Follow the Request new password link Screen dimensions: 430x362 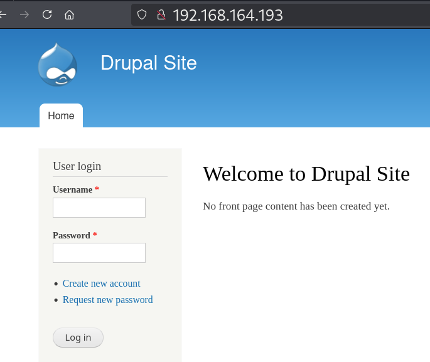[x=107, y=300]
